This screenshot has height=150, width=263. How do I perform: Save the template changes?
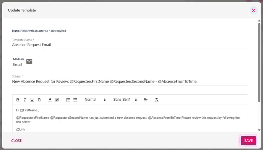[248, 140]
